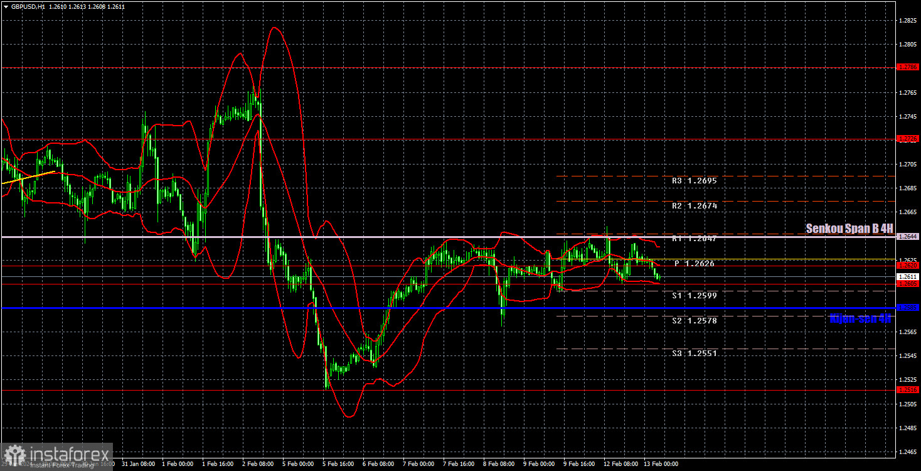Click the 1.2565 price axis label
This screenshot has height=471, width=921.
pyautogui.click(x=908, y=332)
